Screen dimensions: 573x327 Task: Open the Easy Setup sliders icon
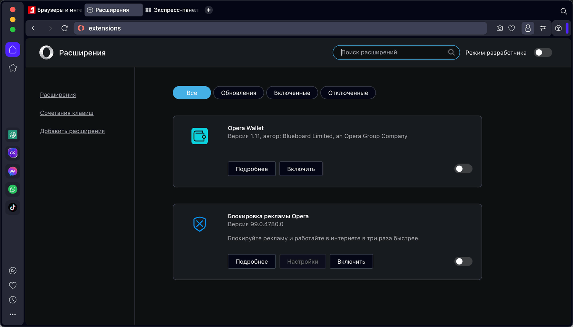[543, 28]
